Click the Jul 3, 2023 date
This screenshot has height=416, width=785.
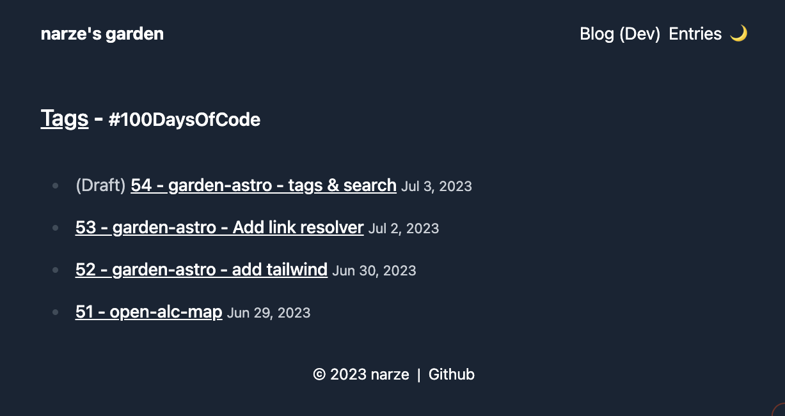coord(436,187)
